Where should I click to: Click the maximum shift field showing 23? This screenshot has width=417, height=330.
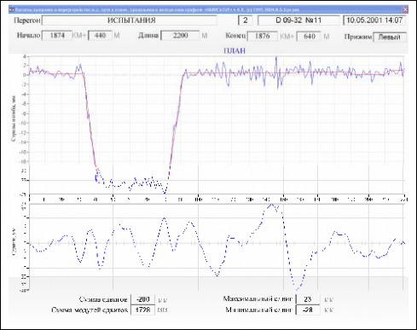(x=308, y=299)
